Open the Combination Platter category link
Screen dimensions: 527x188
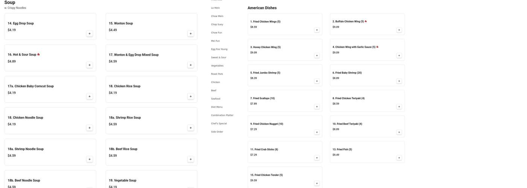(x=222, y=115)
